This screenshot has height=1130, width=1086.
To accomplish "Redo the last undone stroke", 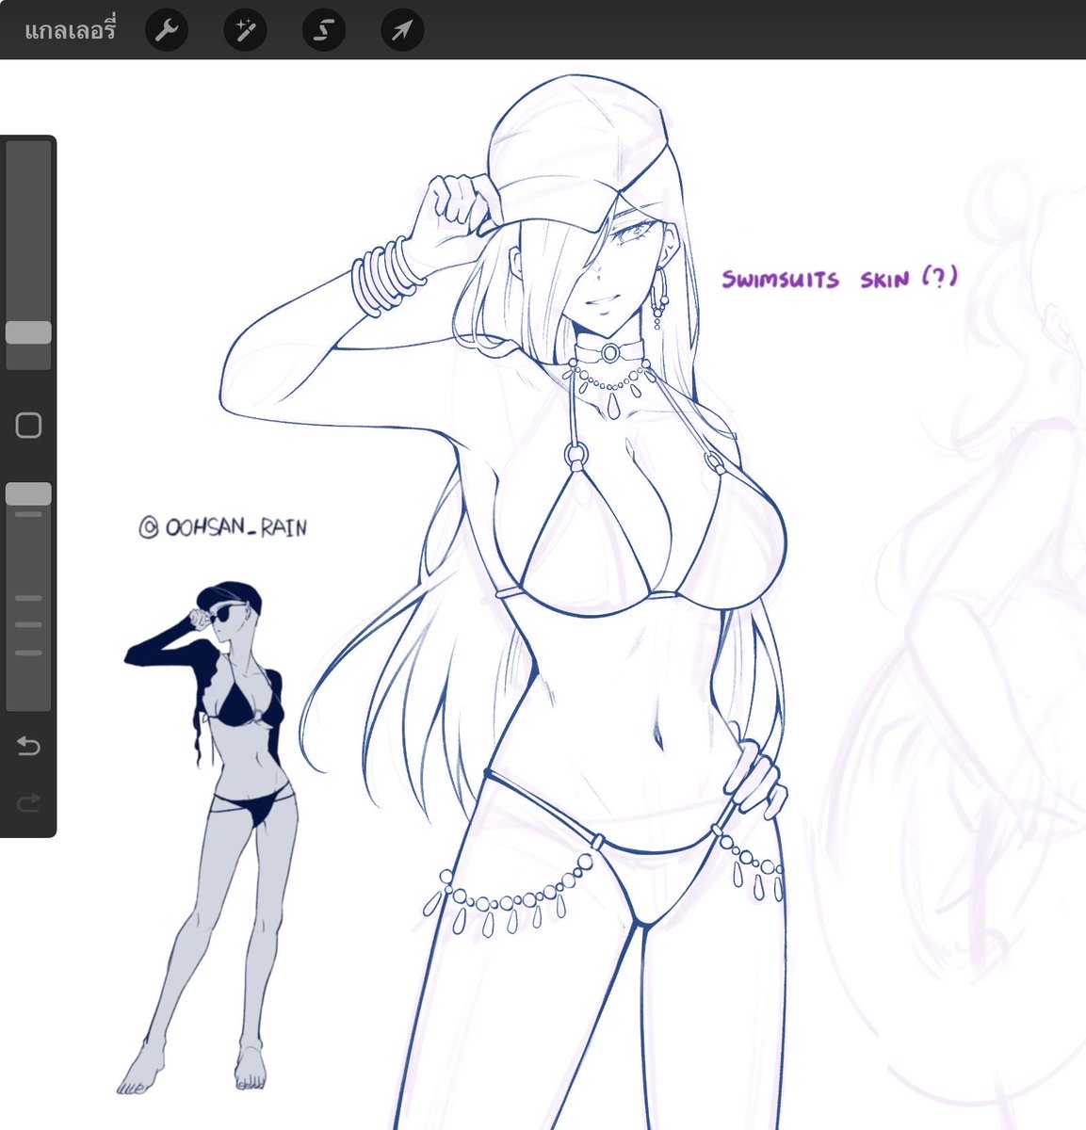I will coord(28,803).
